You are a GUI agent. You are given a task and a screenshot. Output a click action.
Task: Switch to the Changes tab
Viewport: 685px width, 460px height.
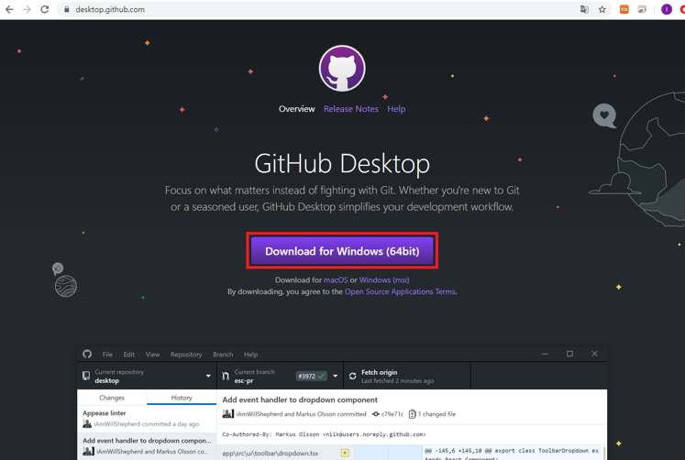(112, 398)
